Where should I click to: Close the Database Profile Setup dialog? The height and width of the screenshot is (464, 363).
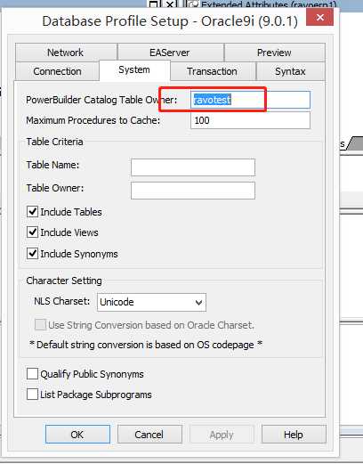click(319, 17)
